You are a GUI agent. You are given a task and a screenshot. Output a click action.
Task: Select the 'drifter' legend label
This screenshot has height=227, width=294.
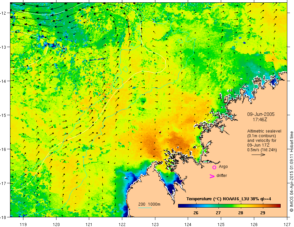click(222, 176)
